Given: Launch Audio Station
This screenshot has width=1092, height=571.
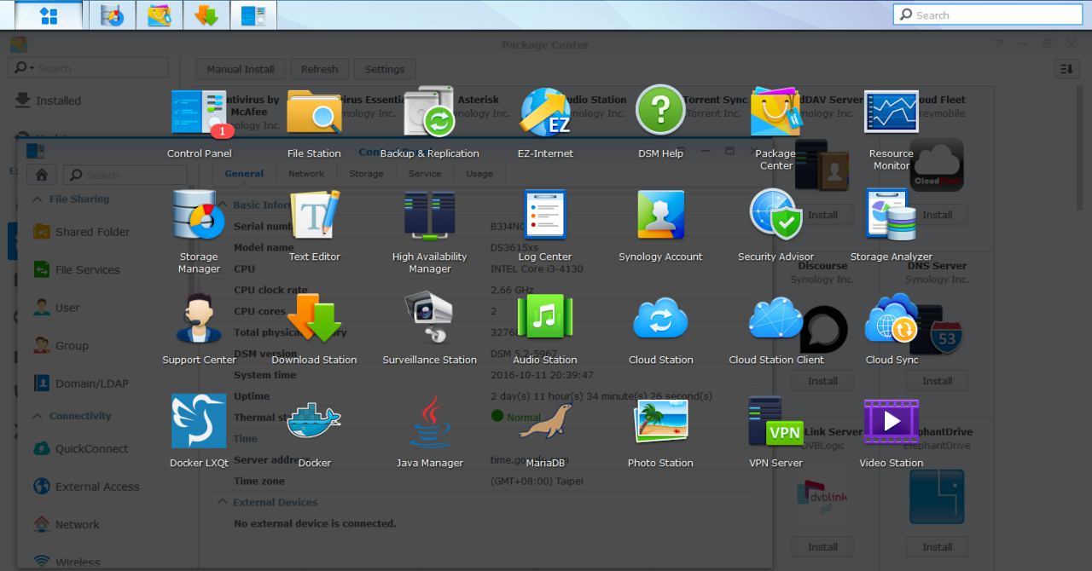Looking at the screenshot, I should tap(545, 318).
